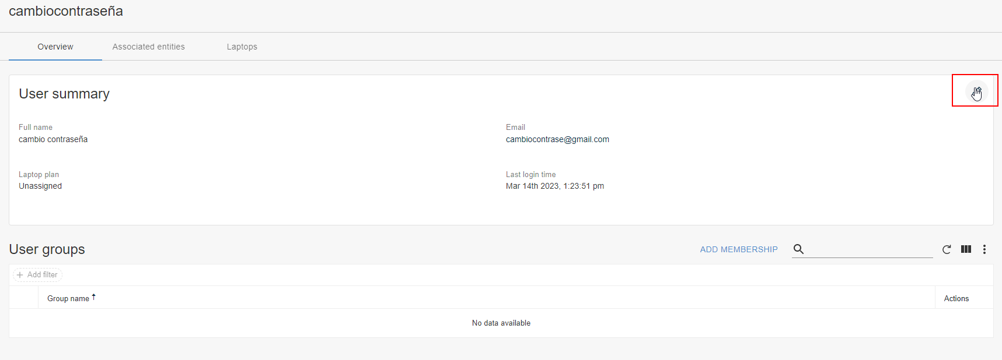Click the magnifier search icon

pyautogui.click(x=799, y=249)
